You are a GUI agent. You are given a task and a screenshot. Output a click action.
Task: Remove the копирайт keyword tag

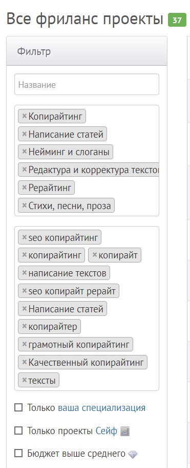pyautogui.click(x=95, y=255)
